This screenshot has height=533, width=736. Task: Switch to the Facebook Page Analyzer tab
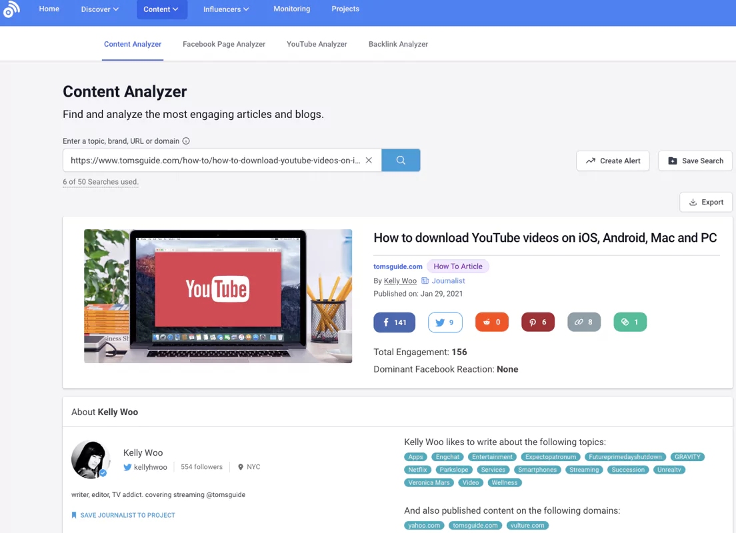pos(224,44)
